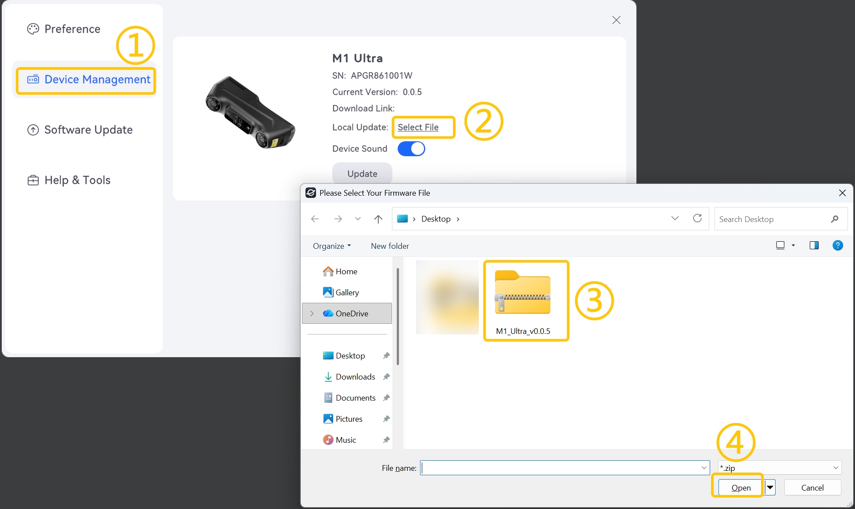The image size is (855, 509).
Task: Click the Desktop breadcrumb in address bar
Action: [436, 219]
